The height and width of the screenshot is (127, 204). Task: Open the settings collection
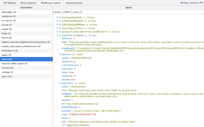click(8, 72)
